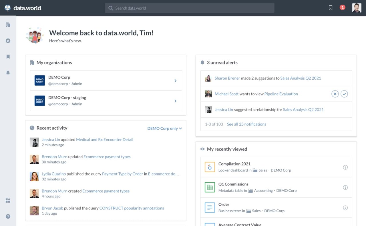Screen dimensions: 366x226
Task: Open the apps grid icon in sidebar
Action: click(8, 201)
